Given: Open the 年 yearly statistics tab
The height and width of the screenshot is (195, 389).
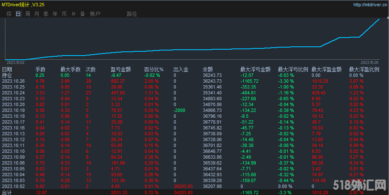Looking at the screenshot, I should pyautogui.click(x=55, y=14).
